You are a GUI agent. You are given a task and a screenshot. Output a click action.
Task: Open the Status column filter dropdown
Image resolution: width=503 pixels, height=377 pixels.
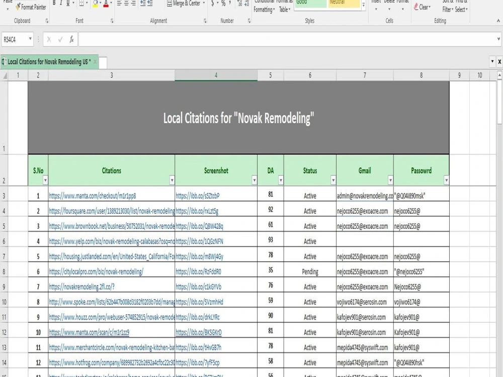click(x=333, y=180)
